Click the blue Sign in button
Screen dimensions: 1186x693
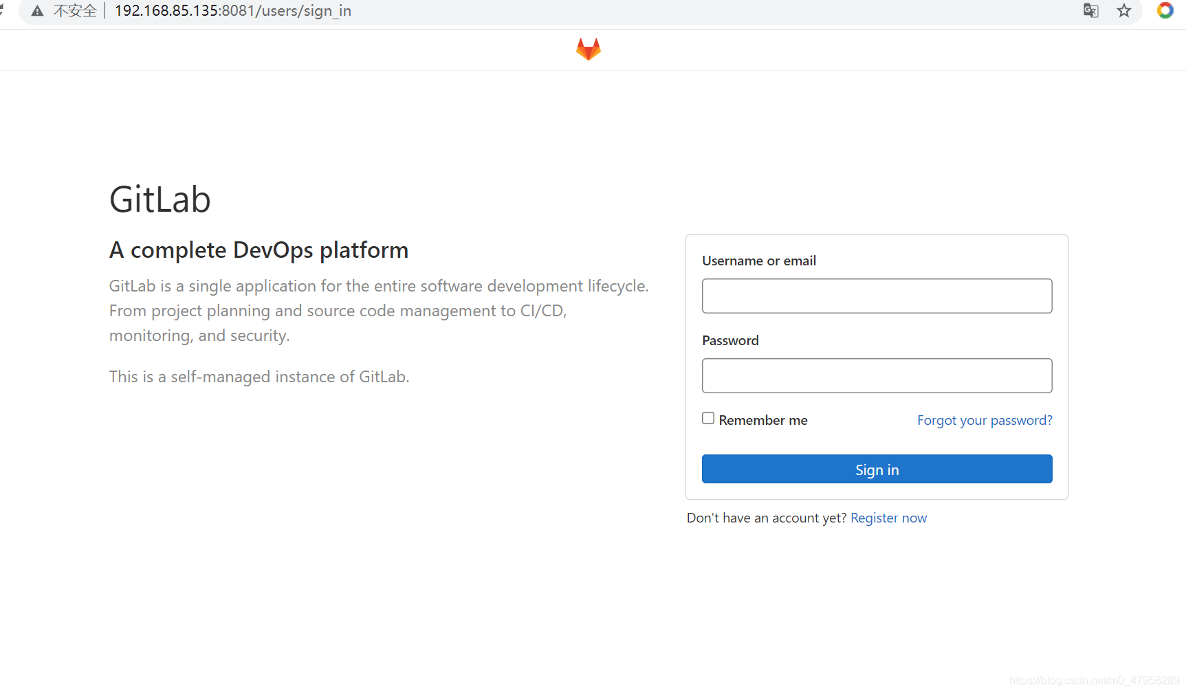[877, 469]
